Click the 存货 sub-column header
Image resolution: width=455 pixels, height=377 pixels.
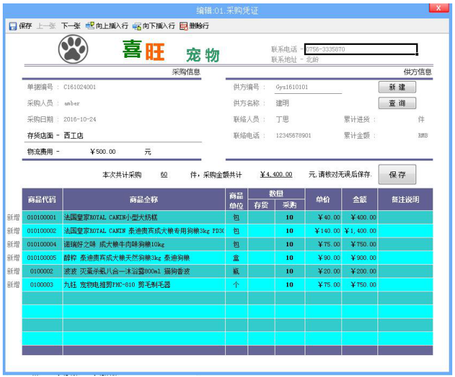(x=261, y=205)
